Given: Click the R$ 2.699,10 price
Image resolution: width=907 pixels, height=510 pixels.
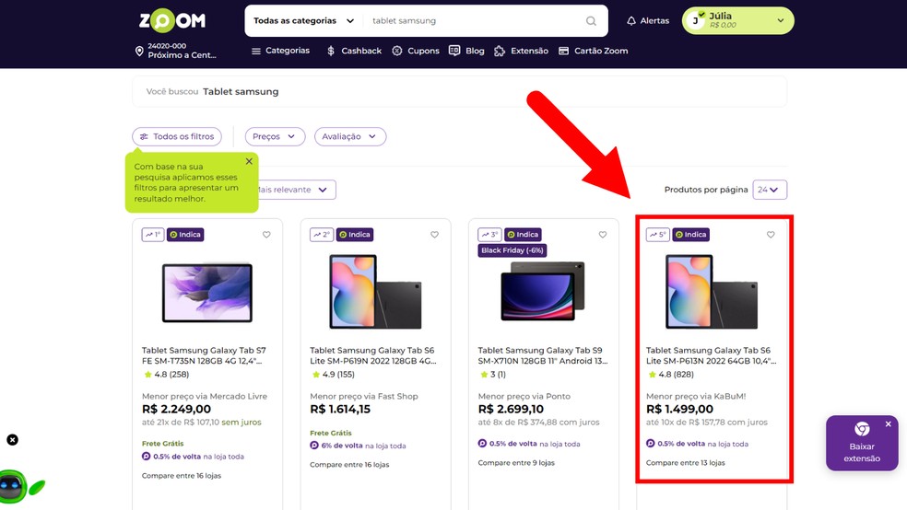Looking at the screenshot, I should coord(511,409).
